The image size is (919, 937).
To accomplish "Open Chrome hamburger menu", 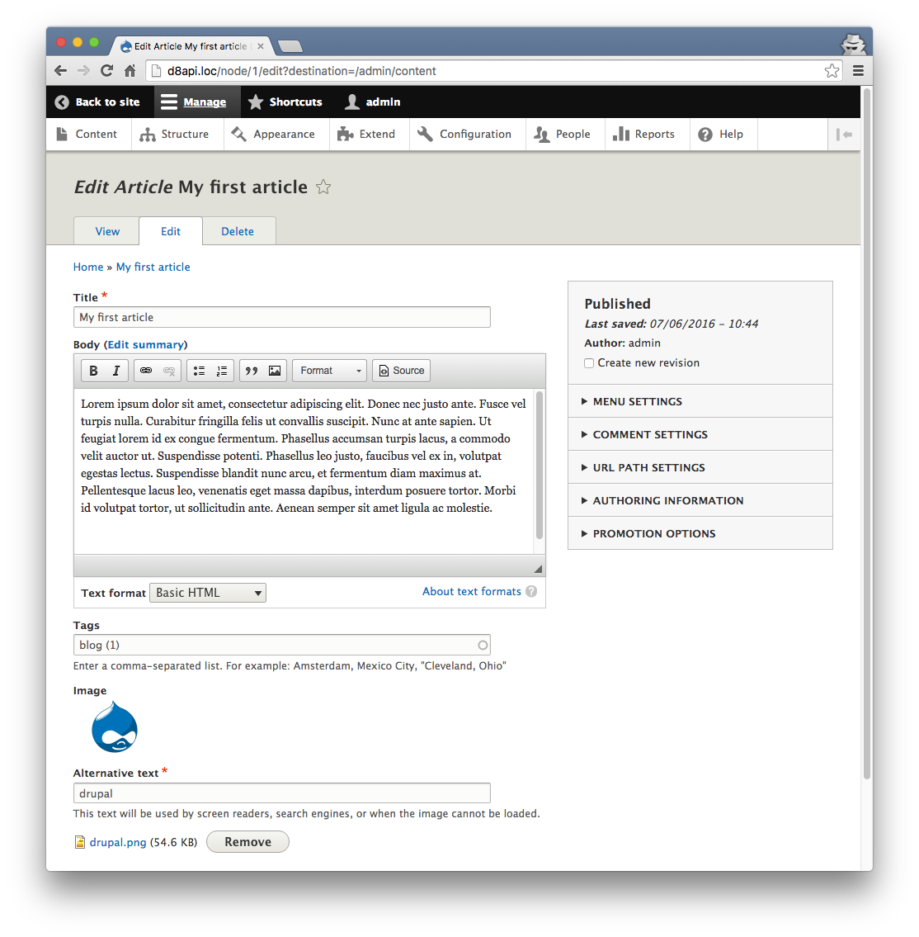I will tap(858, 71).
